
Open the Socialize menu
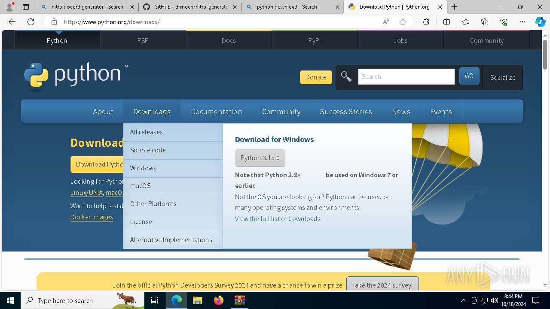(x=503, y=77)
